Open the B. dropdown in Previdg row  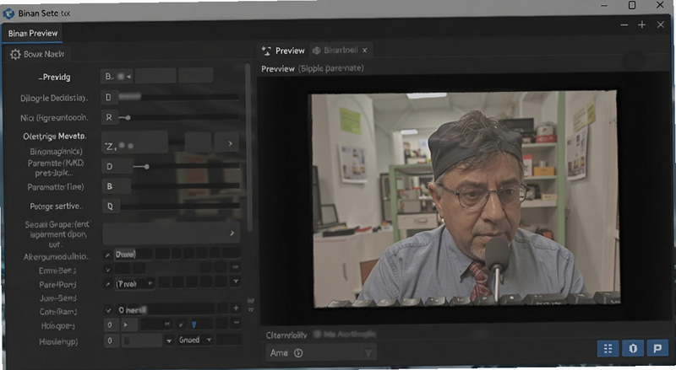pos(117,77)
